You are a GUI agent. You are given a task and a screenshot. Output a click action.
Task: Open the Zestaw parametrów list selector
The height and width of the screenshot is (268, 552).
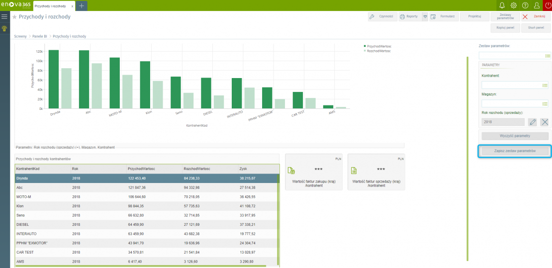(548, 56)
